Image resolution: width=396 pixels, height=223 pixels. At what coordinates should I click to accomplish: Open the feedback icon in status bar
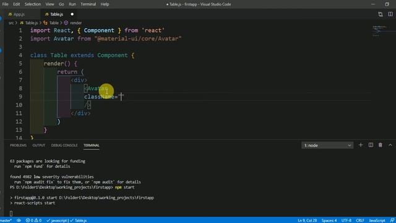[x=392, y=221]
